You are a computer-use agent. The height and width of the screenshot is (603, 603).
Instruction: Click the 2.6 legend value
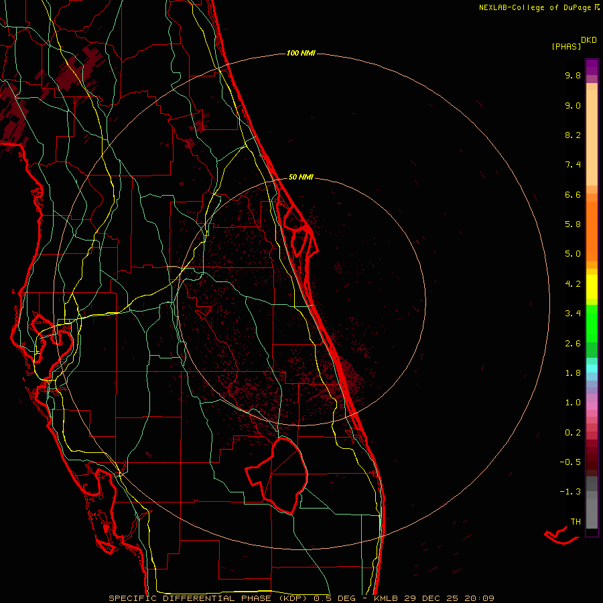573,344
